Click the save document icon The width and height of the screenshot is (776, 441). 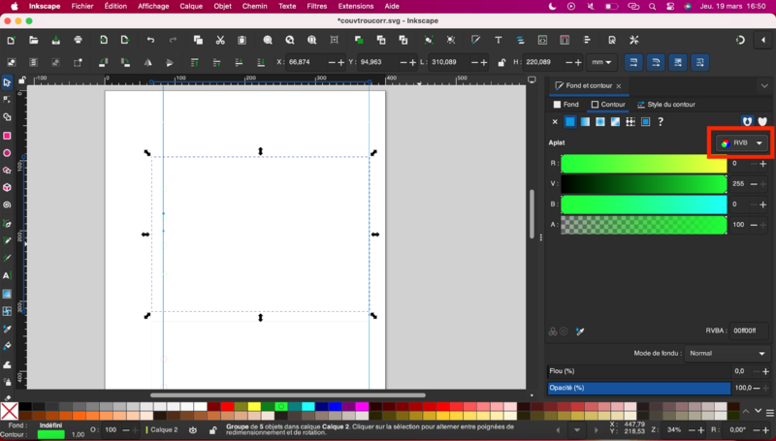[55, 40]
